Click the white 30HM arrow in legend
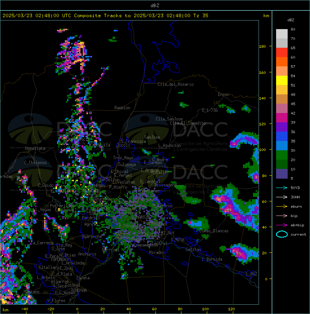Viewport: 310px width, 314px height. tap(282, 197)
